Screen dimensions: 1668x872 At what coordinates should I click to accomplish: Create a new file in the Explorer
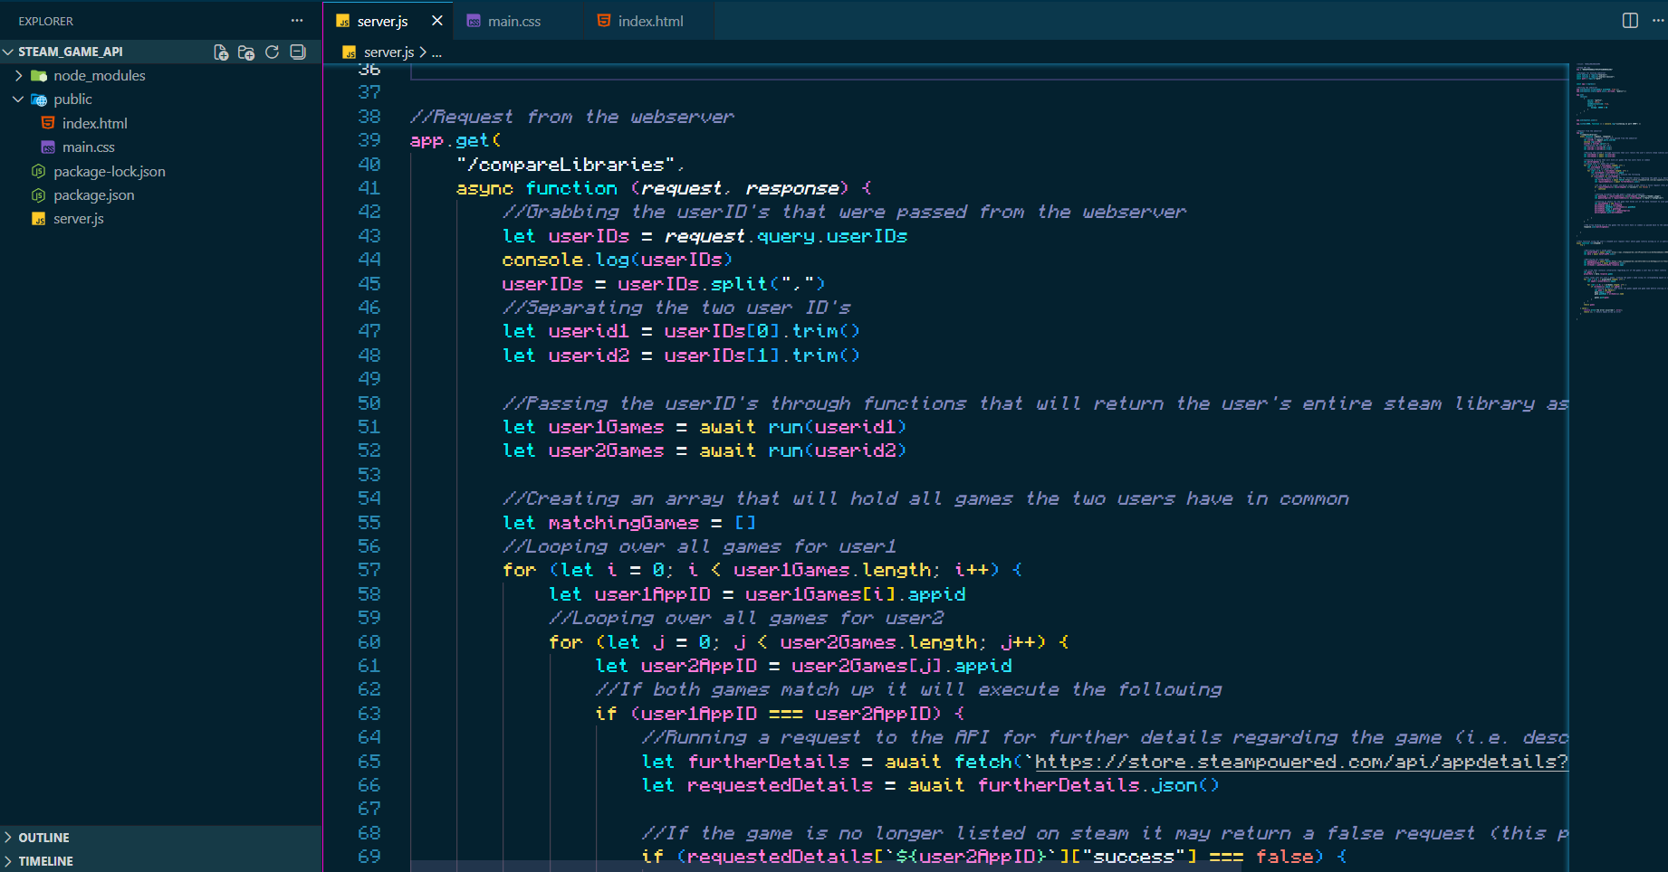[x=220, y=52]
